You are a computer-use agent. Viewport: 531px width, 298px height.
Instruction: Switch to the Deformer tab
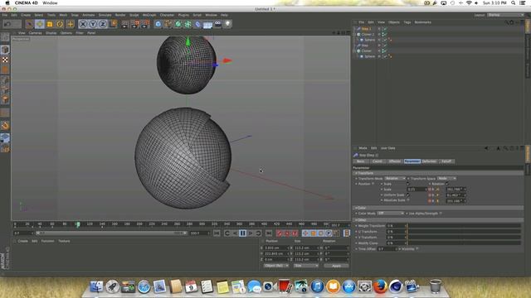click(430, 161)
